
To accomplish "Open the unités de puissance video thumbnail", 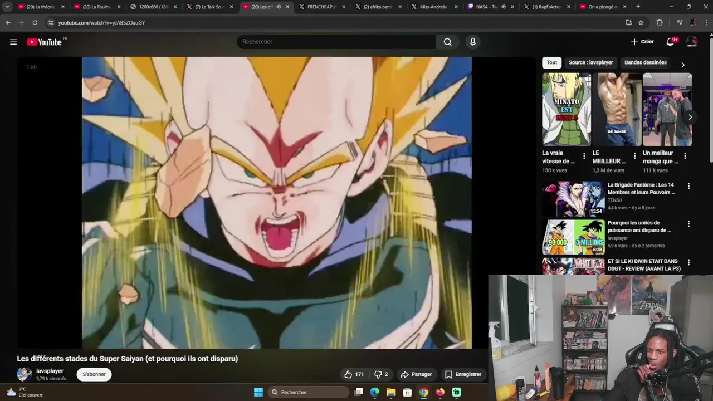I will [573, 237].
